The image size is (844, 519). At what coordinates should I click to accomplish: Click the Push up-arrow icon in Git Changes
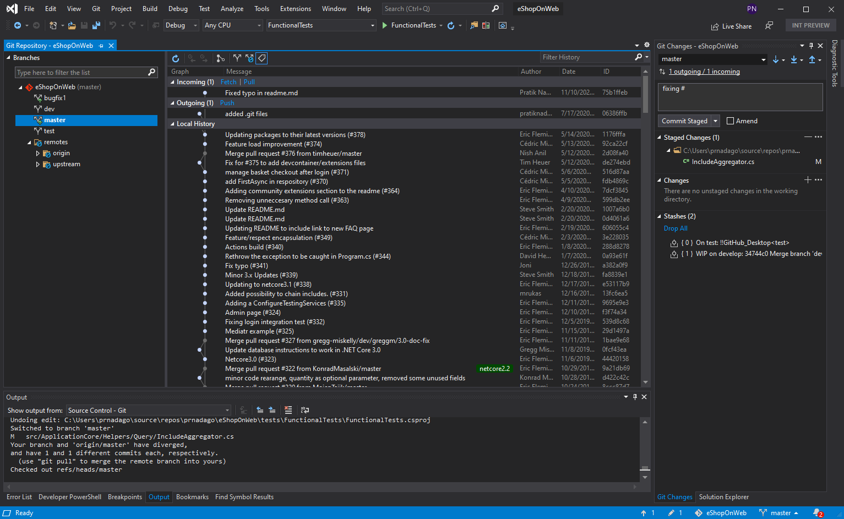[x=812, y=59]
